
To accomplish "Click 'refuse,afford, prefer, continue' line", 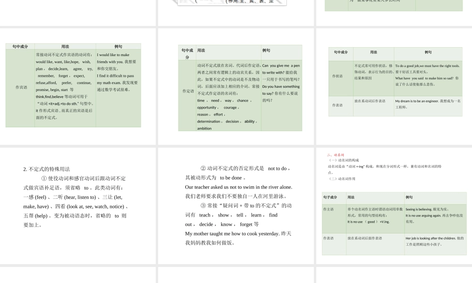I will (64, 83).
